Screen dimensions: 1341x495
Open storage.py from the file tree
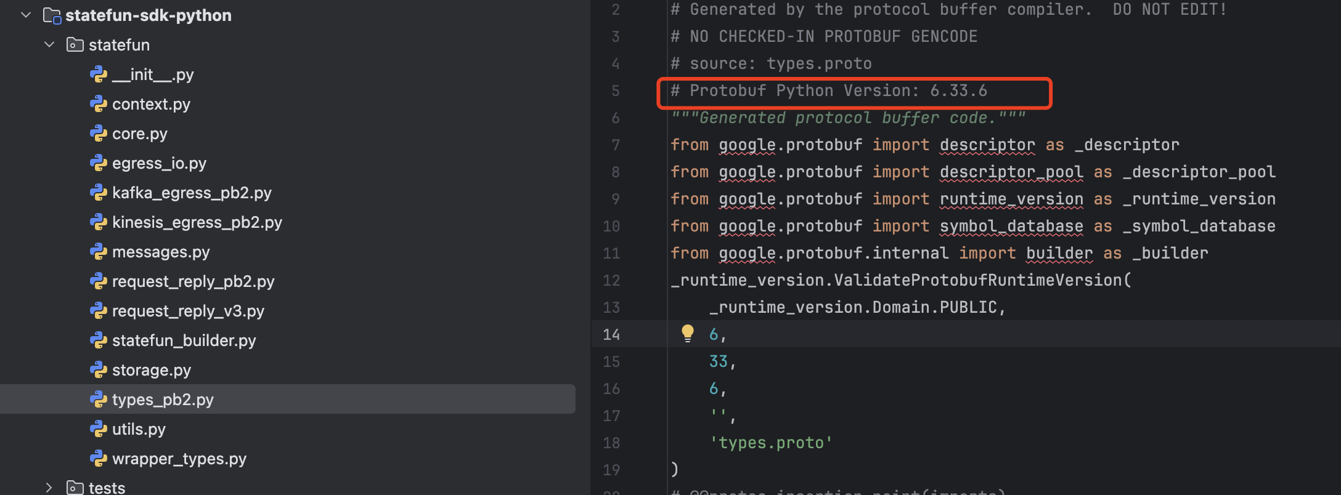click(x=152, y=370)
